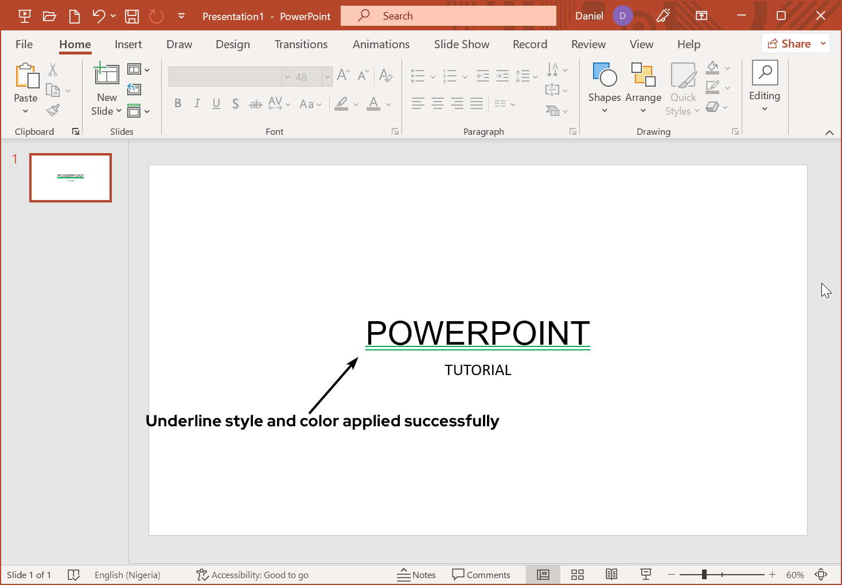Click the Strikethrough icon

pyautogui.click(x=255, y=104)
